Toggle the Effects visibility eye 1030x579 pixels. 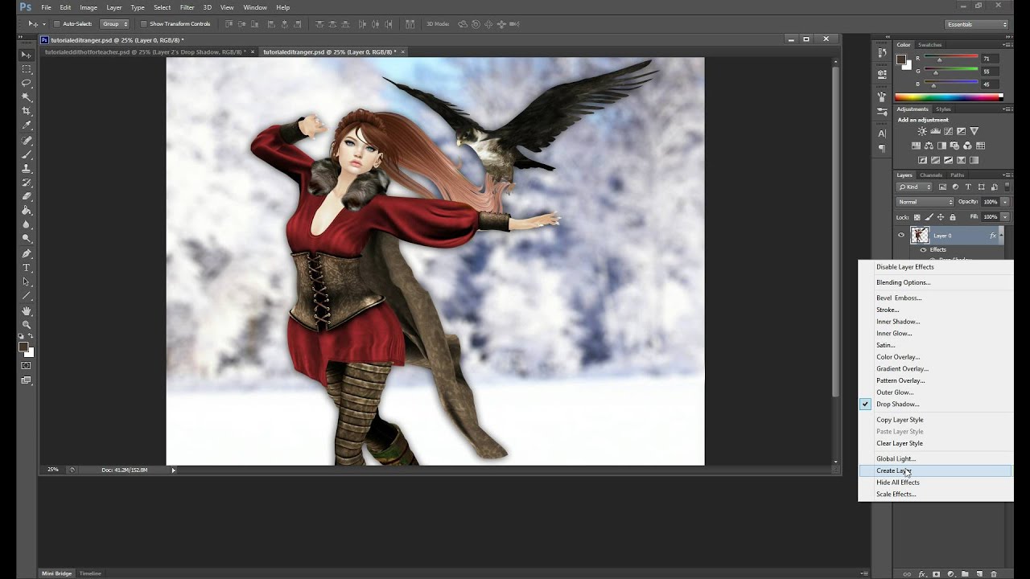click(x=923, y=250)
